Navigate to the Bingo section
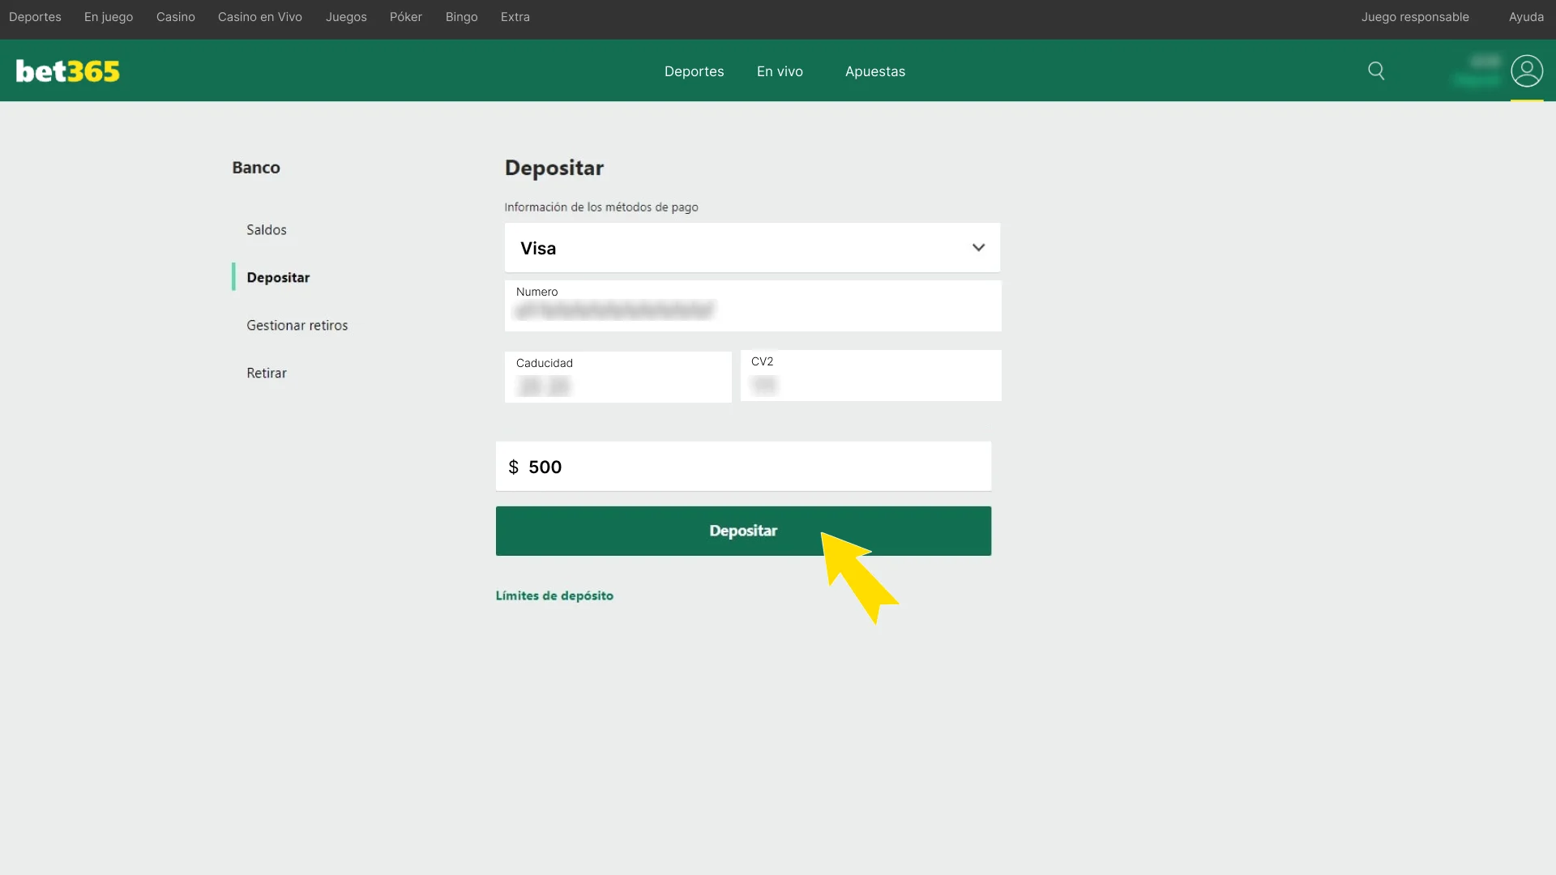 [461, 16]
